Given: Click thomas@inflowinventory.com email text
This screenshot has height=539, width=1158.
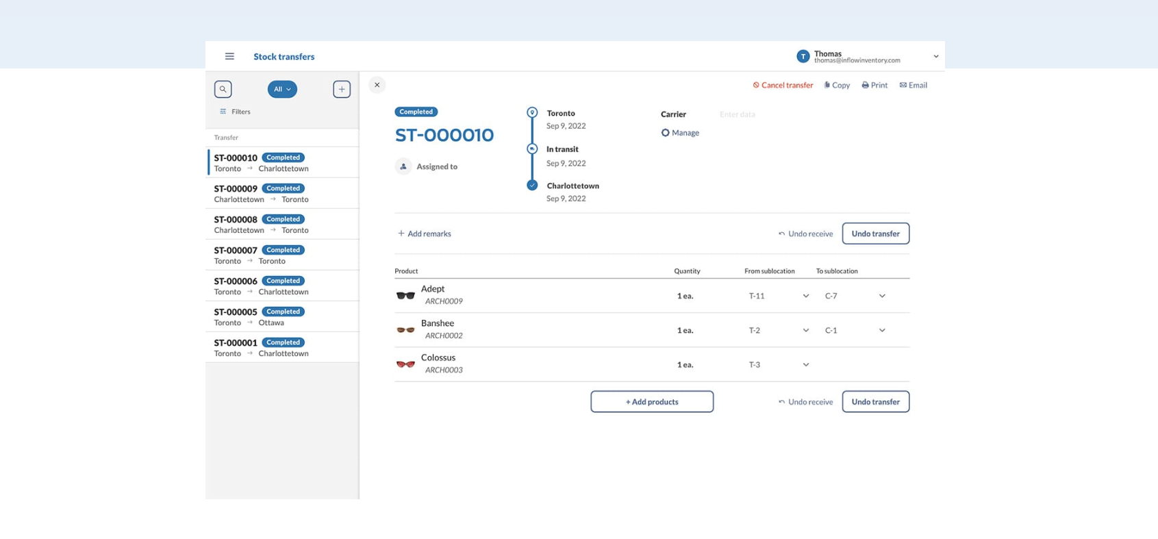Looking at the screenshot, I should (x=857, y=61).
